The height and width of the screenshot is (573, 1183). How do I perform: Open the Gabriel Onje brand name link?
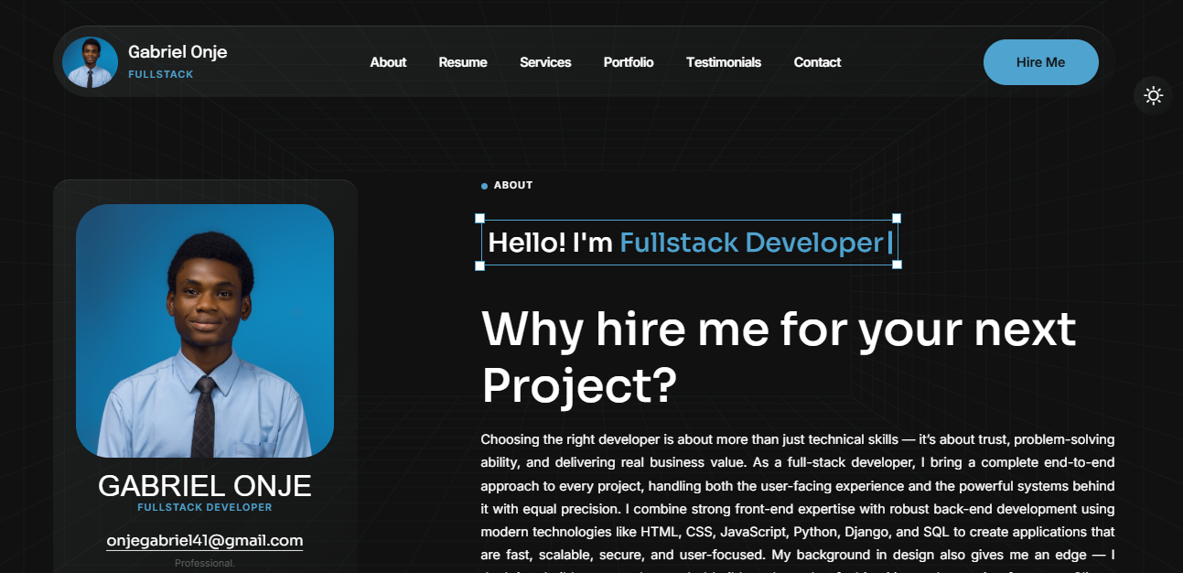click(177, 52)
